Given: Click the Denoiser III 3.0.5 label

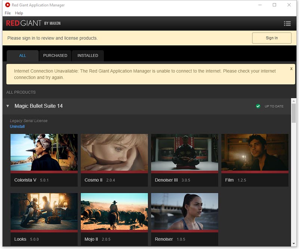Looking at the screenshot, I should [172, 180].
